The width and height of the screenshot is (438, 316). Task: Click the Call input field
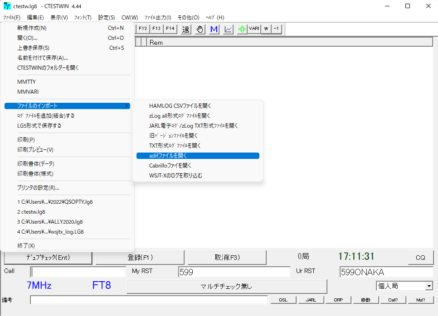point(78,272)
